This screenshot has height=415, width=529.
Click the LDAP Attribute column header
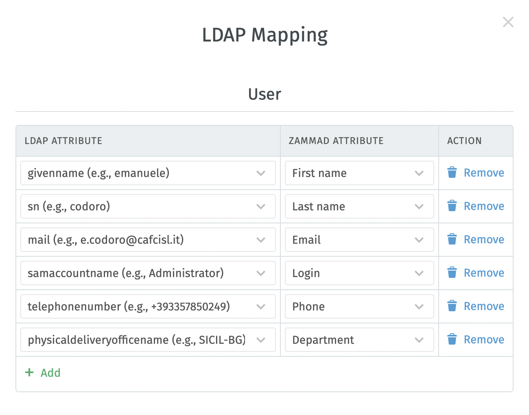click(63, 140)
